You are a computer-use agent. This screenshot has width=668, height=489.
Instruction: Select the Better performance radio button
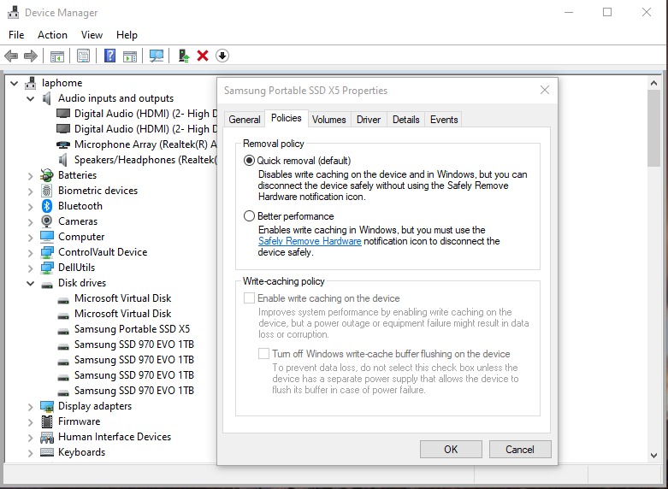(249, 216)
